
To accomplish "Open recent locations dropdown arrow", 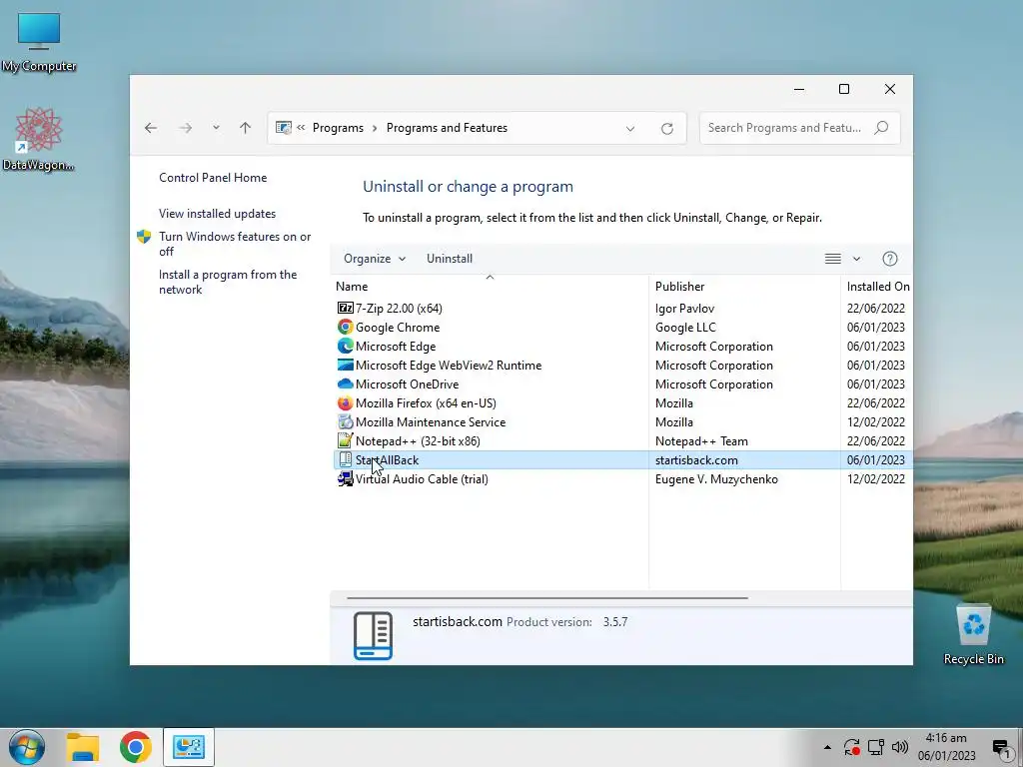I will [x=216, y=128].
